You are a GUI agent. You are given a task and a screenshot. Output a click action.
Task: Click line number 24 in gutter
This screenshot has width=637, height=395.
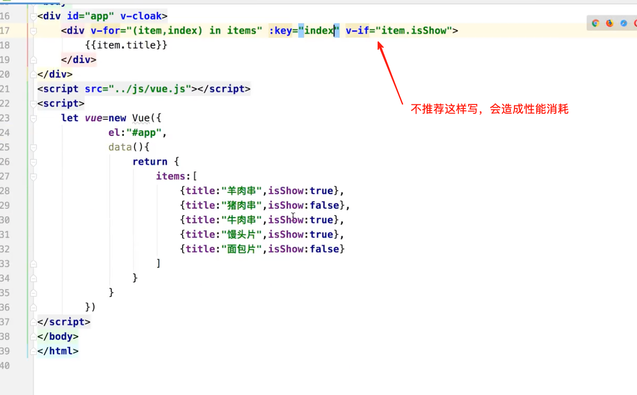(x=5, y=132)
